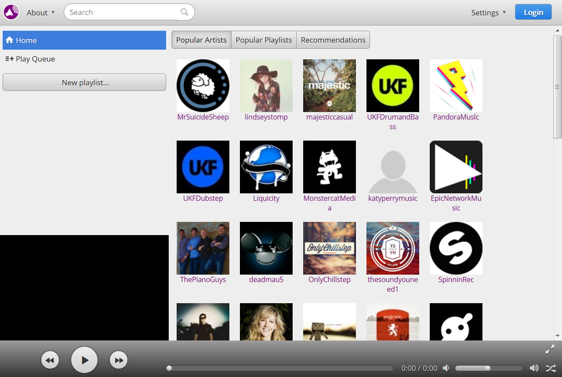Select Home in the sidebar
Image resolution: width=562 pixels, height=377 pixels.
point(84,40)
